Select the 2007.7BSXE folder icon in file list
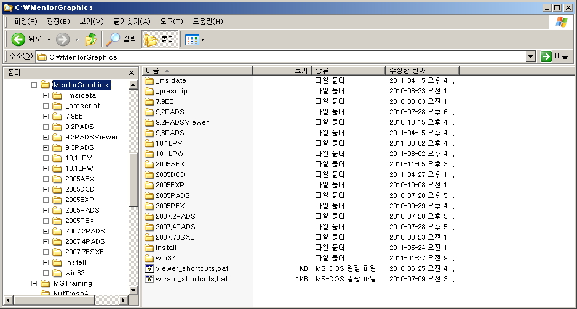Image resolution: width=577 pixels, height=309 pixels. (149, 237)
